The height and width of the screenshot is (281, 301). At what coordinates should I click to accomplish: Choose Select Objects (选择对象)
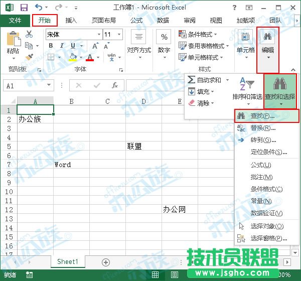(x=267, y=226)
